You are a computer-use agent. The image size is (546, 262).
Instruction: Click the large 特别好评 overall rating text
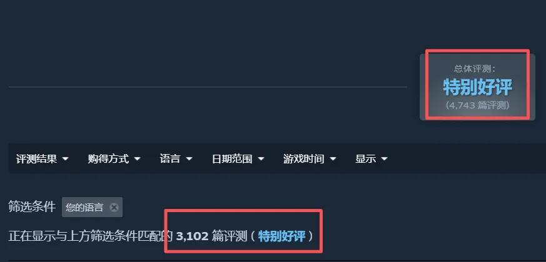pyautogui.click(x=477, y=87)
